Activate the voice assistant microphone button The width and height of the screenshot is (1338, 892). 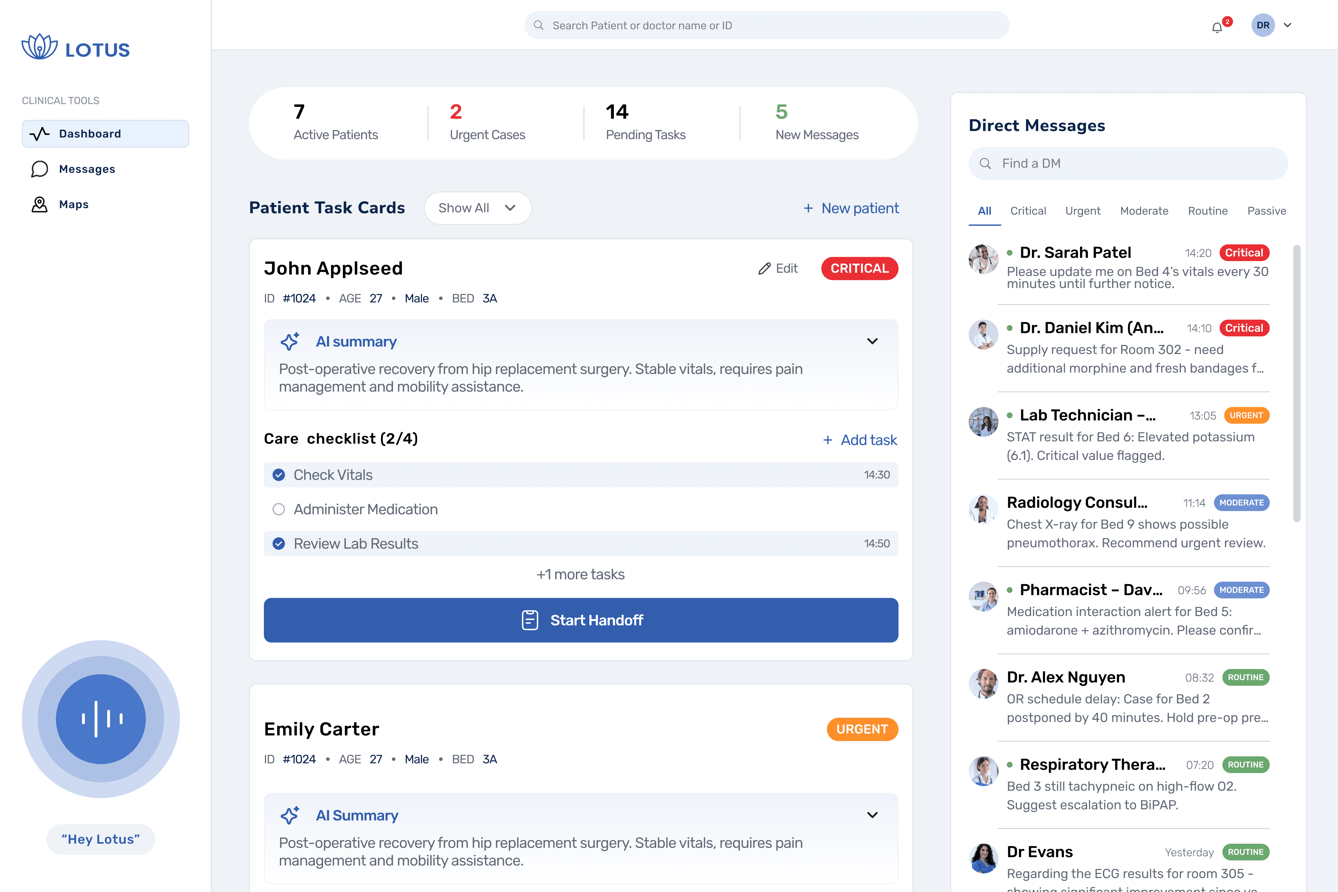(101, 719)
